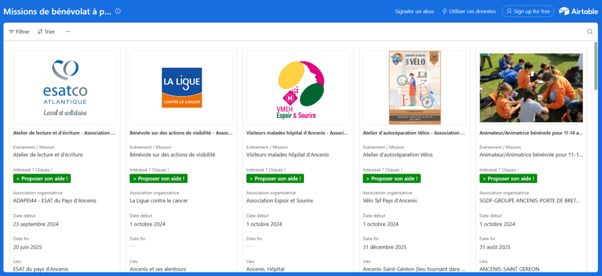The height and width of the screenshot is (276, 602).
Task: Open the three-dots more options menu
Action: 67,31
